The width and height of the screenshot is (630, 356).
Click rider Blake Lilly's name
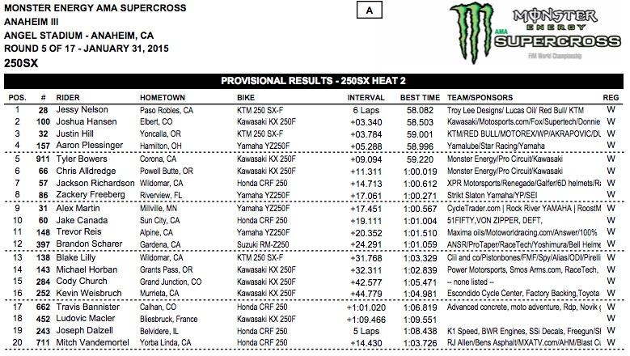click(77, 256)
